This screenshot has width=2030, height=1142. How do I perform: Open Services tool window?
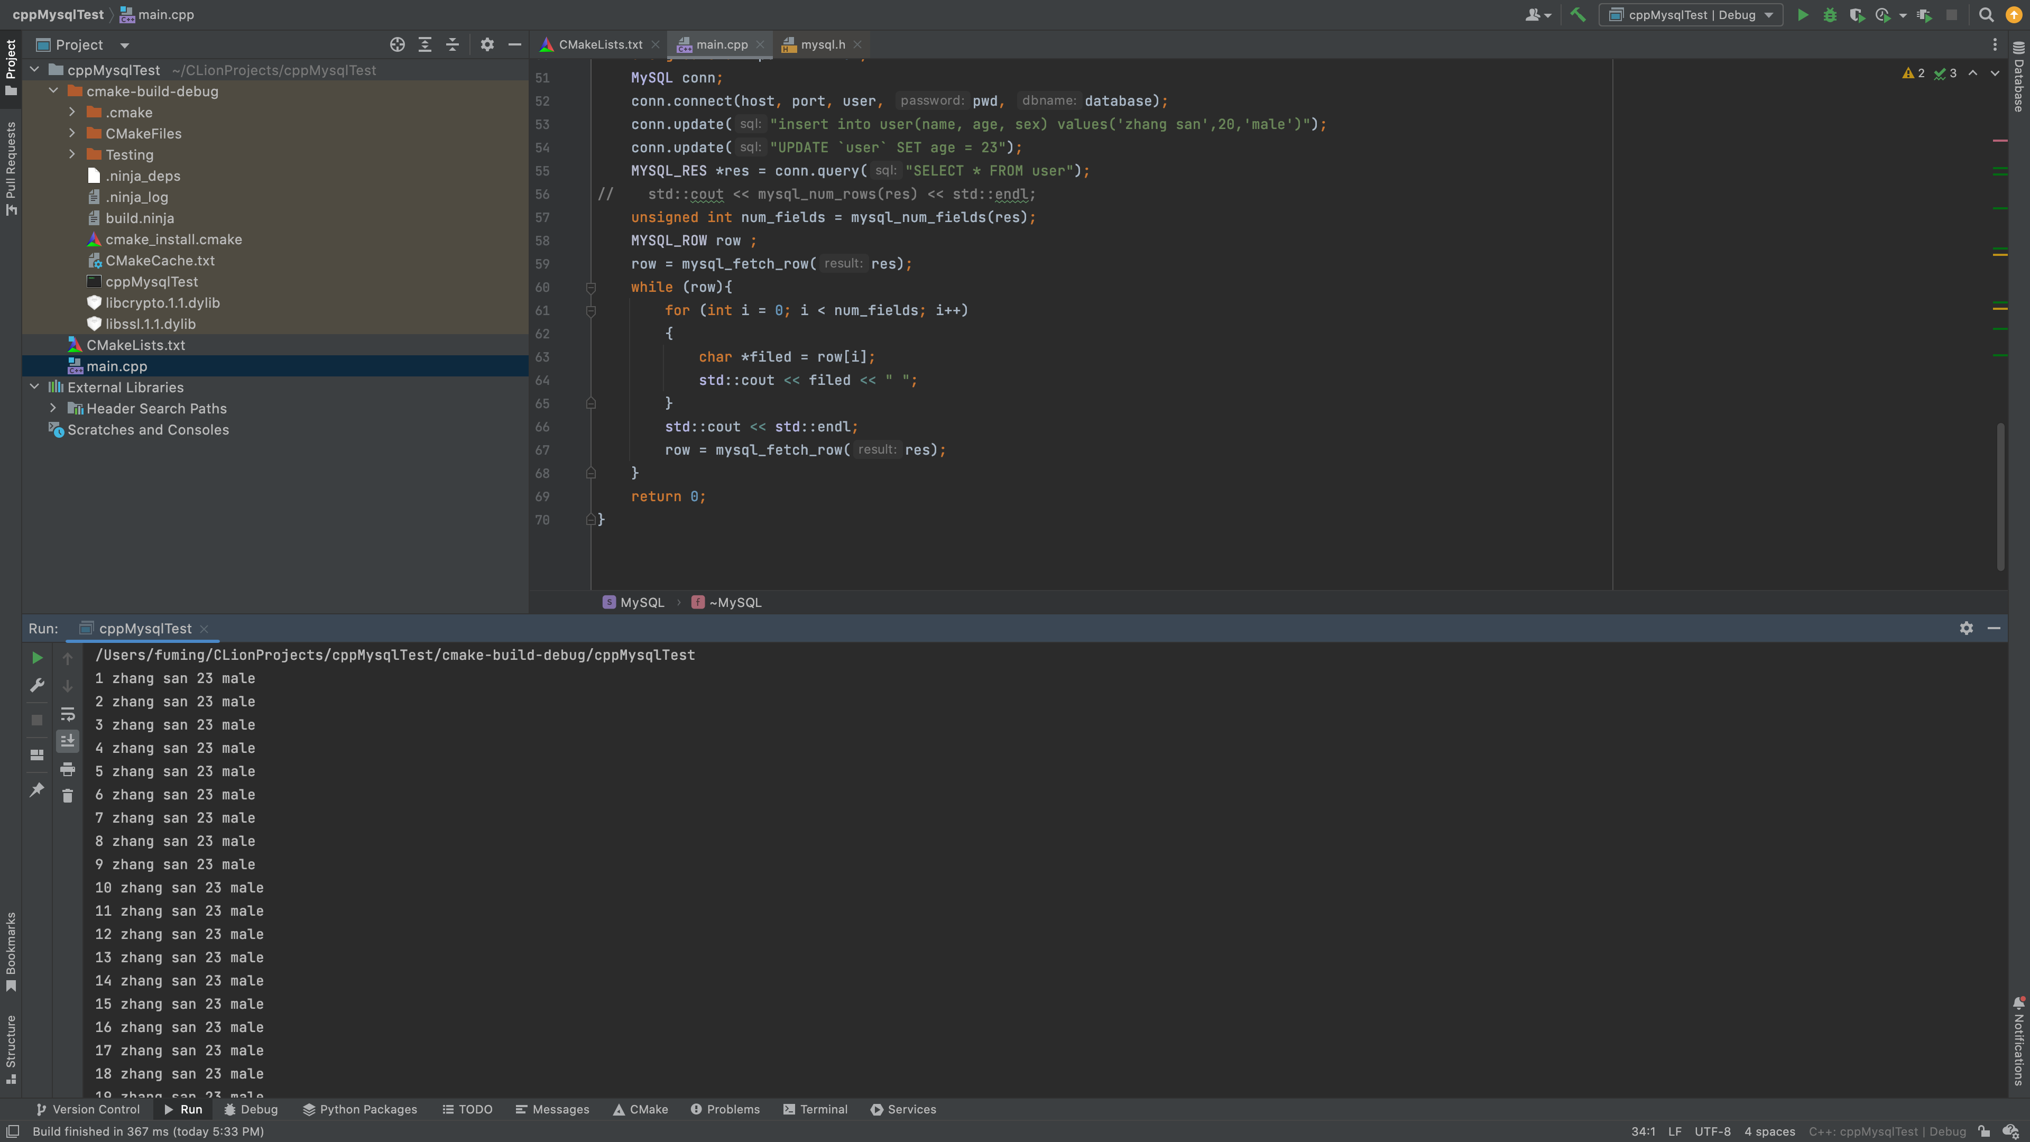click(903, 1110)
